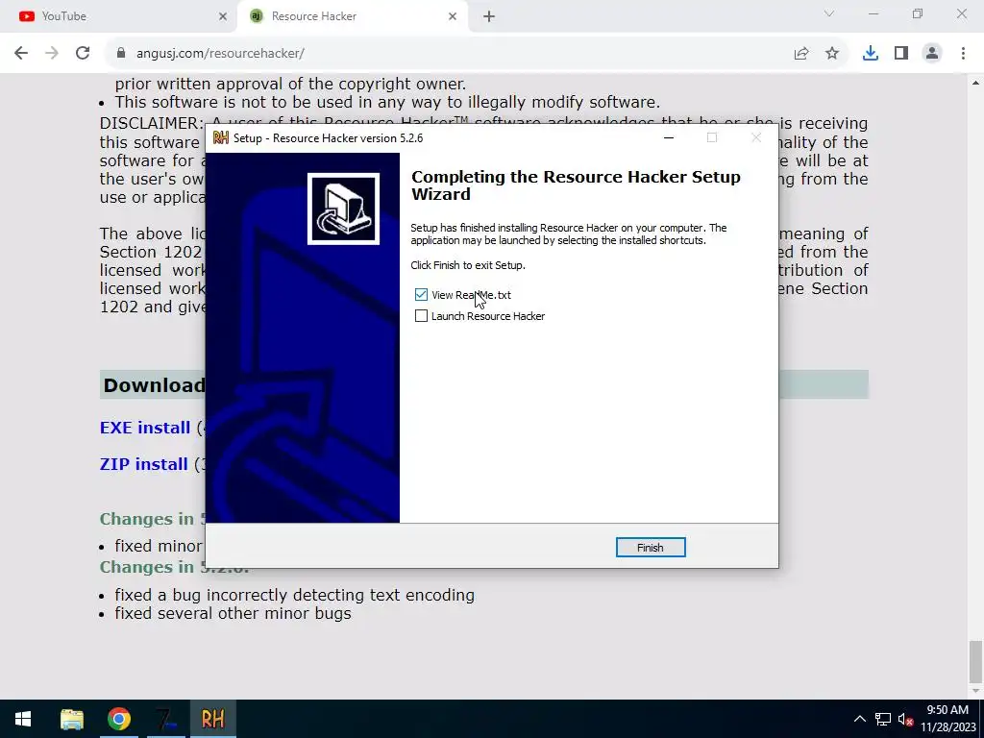
Task: Toggle Chrome side panel
Action: (901, 54)
